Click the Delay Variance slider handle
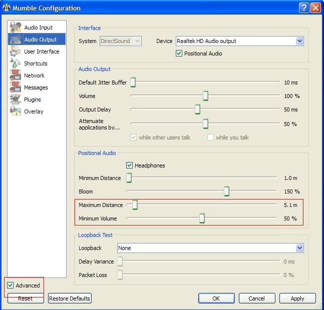 pyautogui.click(x=120, y=261)
